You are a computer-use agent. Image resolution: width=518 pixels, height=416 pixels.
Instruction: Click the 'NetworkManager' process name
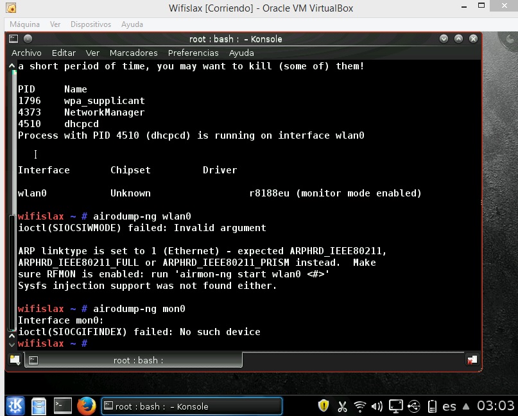105,112
